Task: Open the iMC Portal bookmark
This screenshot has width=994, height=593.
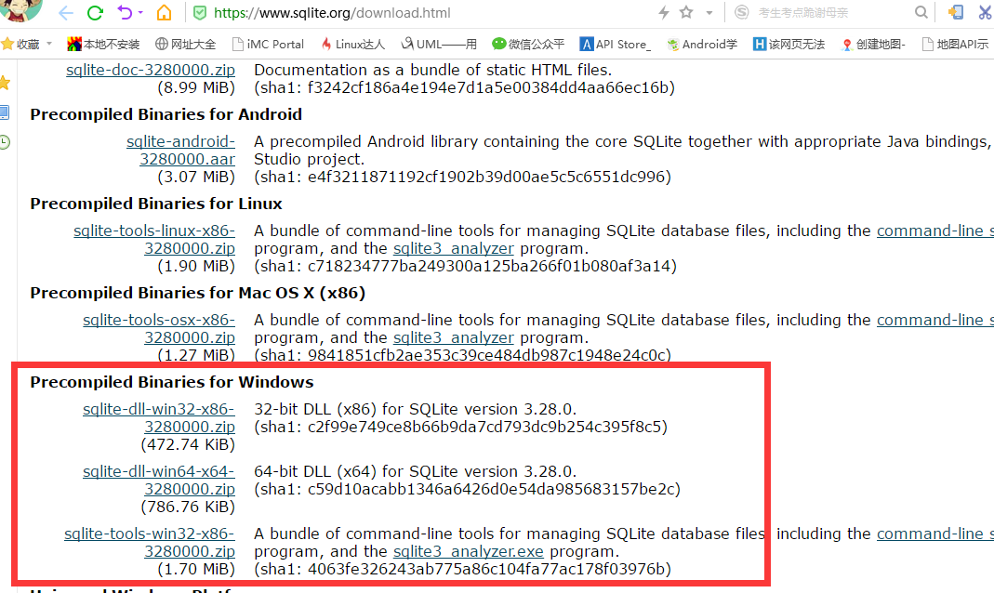Action: click(268, 44)
